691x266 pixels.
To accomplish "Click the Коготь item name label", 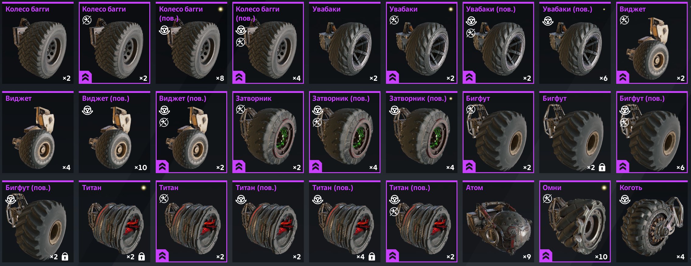I will 631,188.
